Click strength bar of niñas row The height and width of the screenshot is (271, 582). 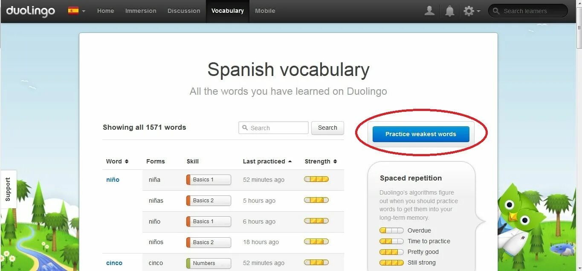click(x=316, y=200)
